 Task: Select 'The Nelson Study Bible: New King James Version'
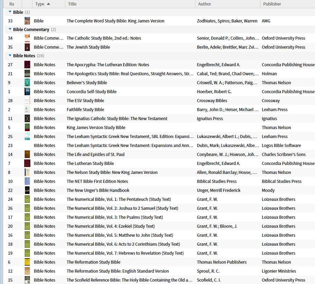(x=112, y=173)
